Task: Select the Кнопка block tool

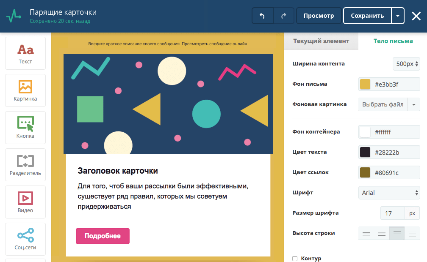Action: click(x=25, y=128)
